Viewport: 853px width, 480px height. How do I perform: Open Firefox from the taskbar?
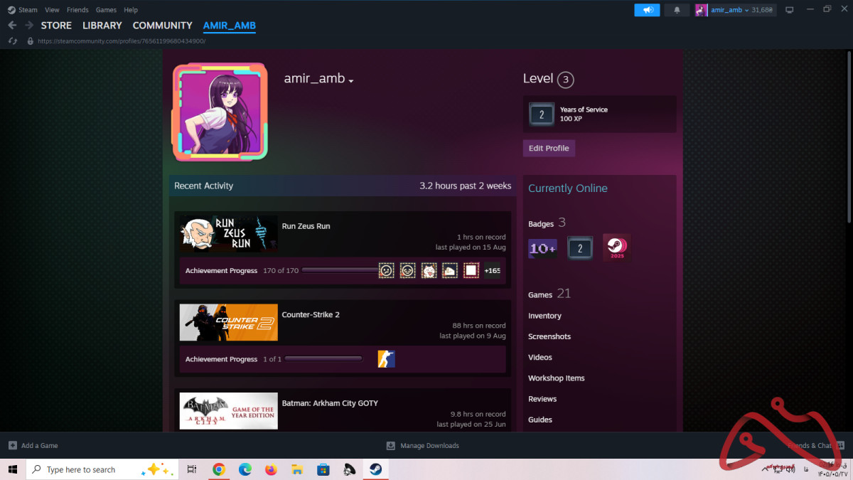[x=271, y=469]
